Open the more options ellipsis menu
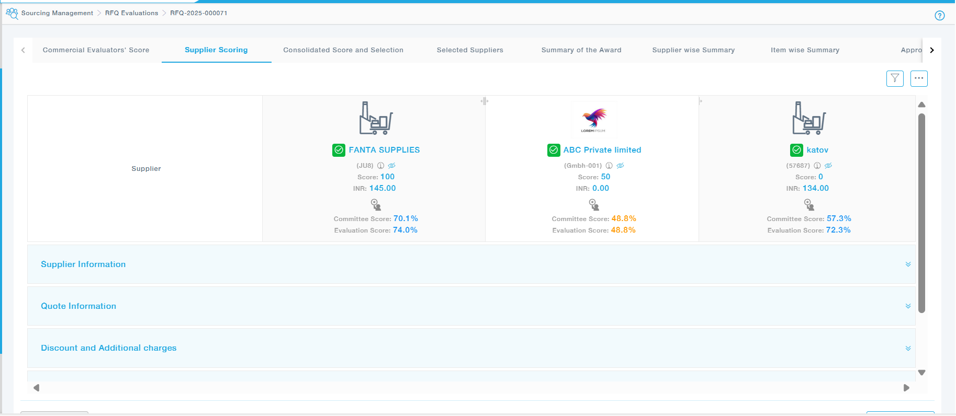The image size is (956, 416). click(x=919, y=78)
